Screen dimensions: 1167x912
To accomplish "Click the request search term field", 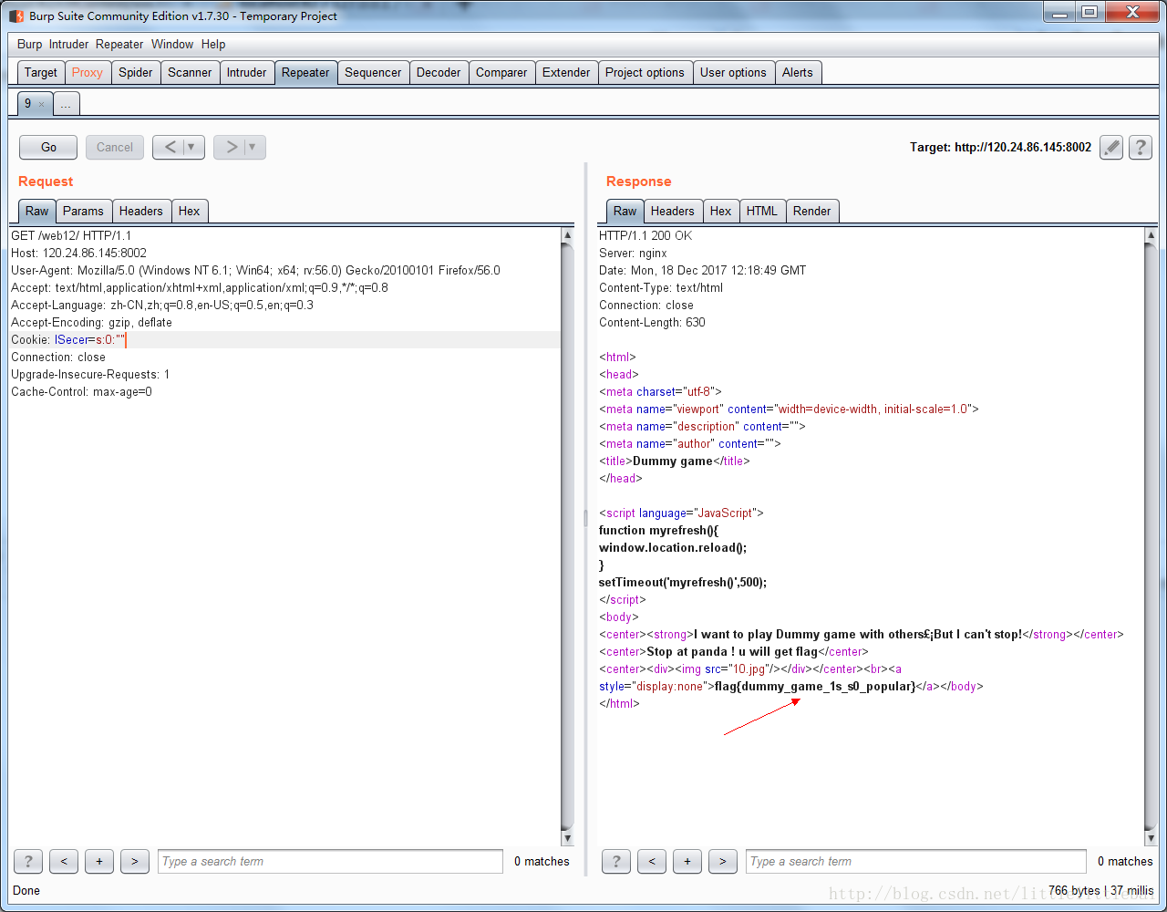I will click(330, 861).
